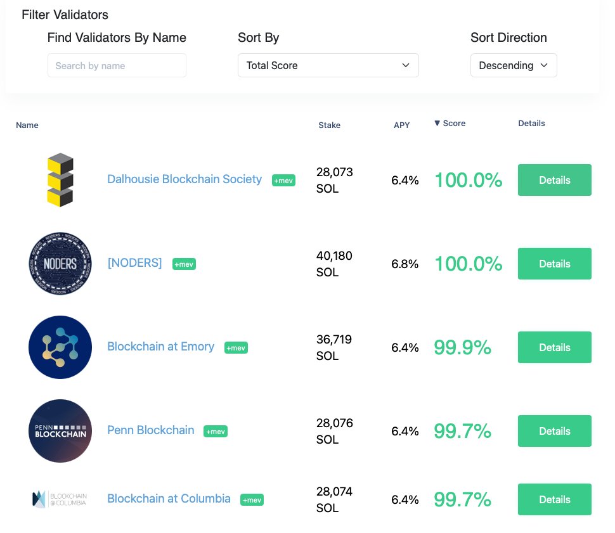Click the NODERS circular logo
The height and width of the screenshot is (533, 615).
[60, 264]
